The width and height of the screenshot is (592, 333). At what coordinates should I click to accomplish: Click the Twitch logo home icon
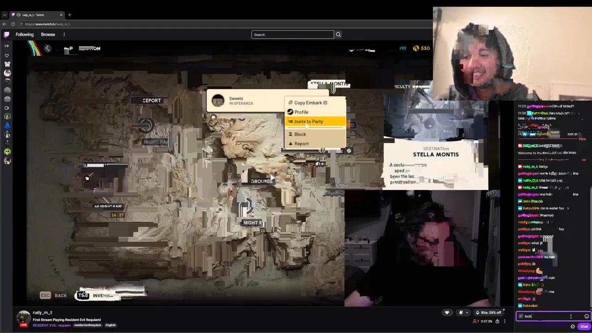6,35
